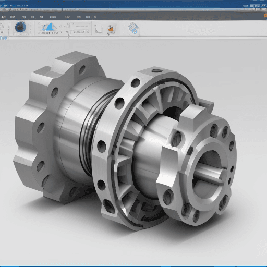
Task: Click the blue round dial icon in ribbon
Action: [20, 27]
